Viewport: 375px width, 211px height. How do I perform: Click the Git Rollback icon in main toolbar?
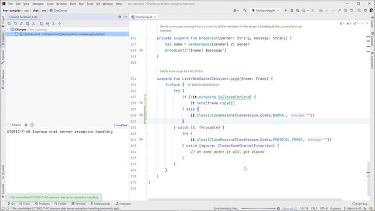pyautogui.click(x=352, y=11)
